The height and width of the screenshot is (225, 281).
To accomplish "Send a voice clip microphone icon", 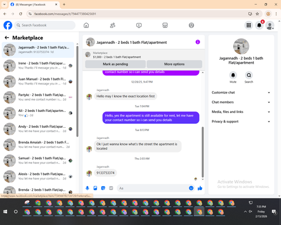I will [87, 188].
